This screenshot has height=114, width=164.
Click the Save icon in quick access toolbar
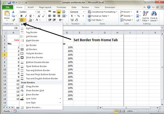(9, 3)
